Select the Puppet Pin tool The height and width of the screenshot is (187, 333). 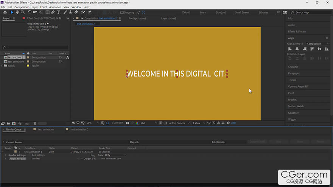(90, 12)
